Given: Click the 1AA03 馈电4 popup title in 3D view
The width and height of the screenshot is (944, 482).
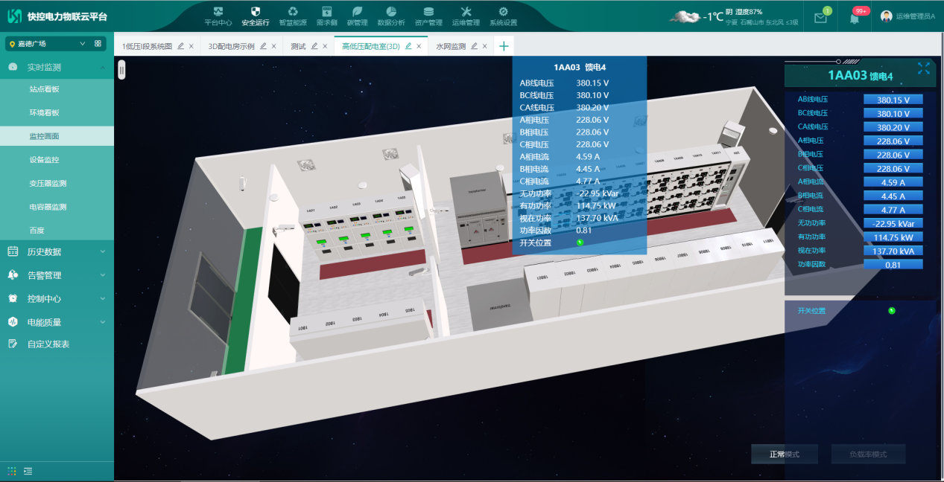Looking at the screenshot, I should (579, 67).
